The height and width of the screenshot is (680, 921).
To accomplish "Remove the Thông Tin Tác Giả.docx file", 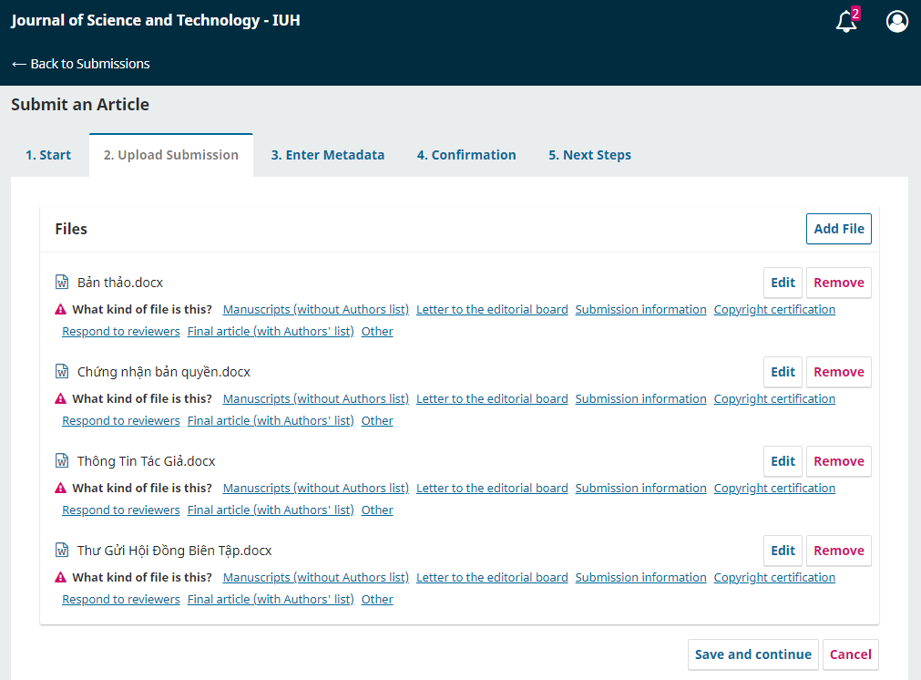I will click(x=839, y=461).
